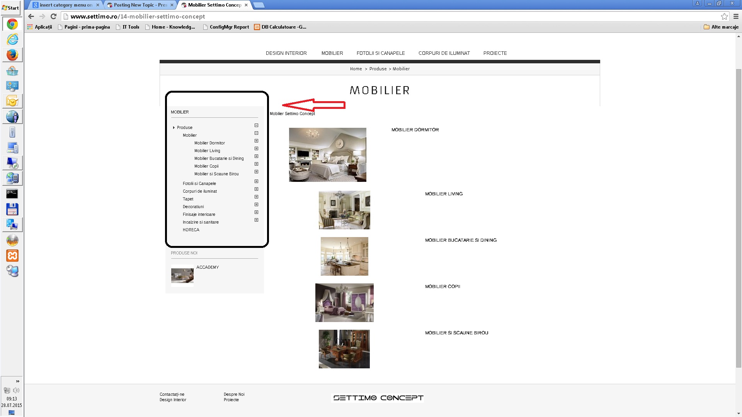Launch Firefox from the taskbar
Viewport: 742px width, 417px height.
[12, 55]
